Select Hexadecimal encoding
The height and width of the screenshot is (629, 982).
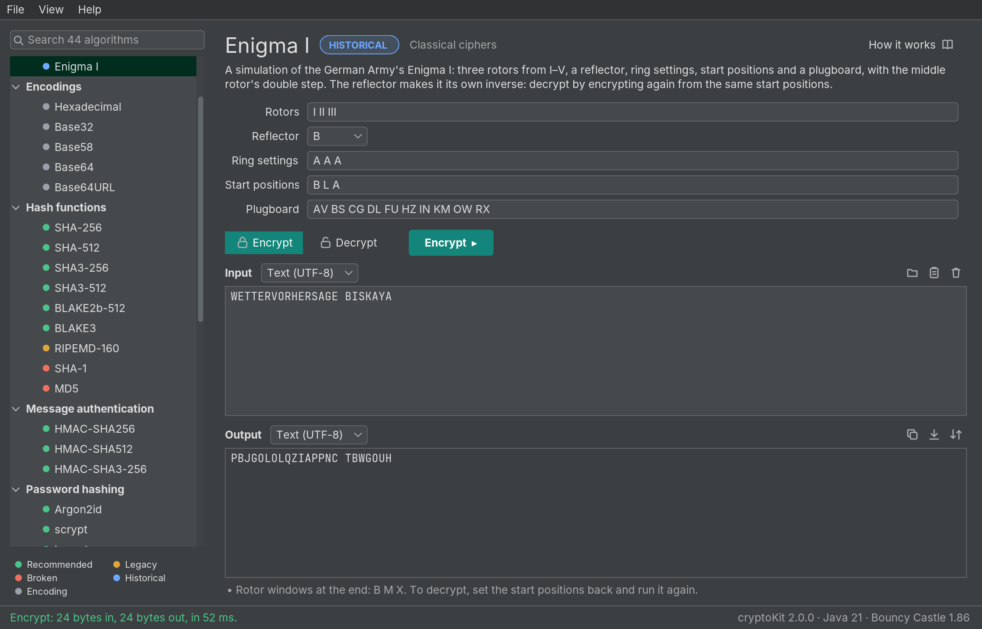coord(103,107)
